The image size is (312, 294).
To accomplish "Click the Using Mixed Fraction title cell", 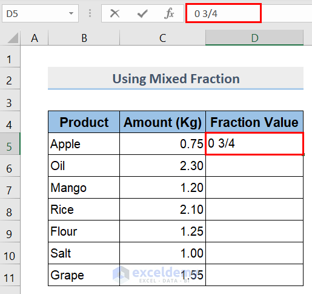I will click(176, 78).
